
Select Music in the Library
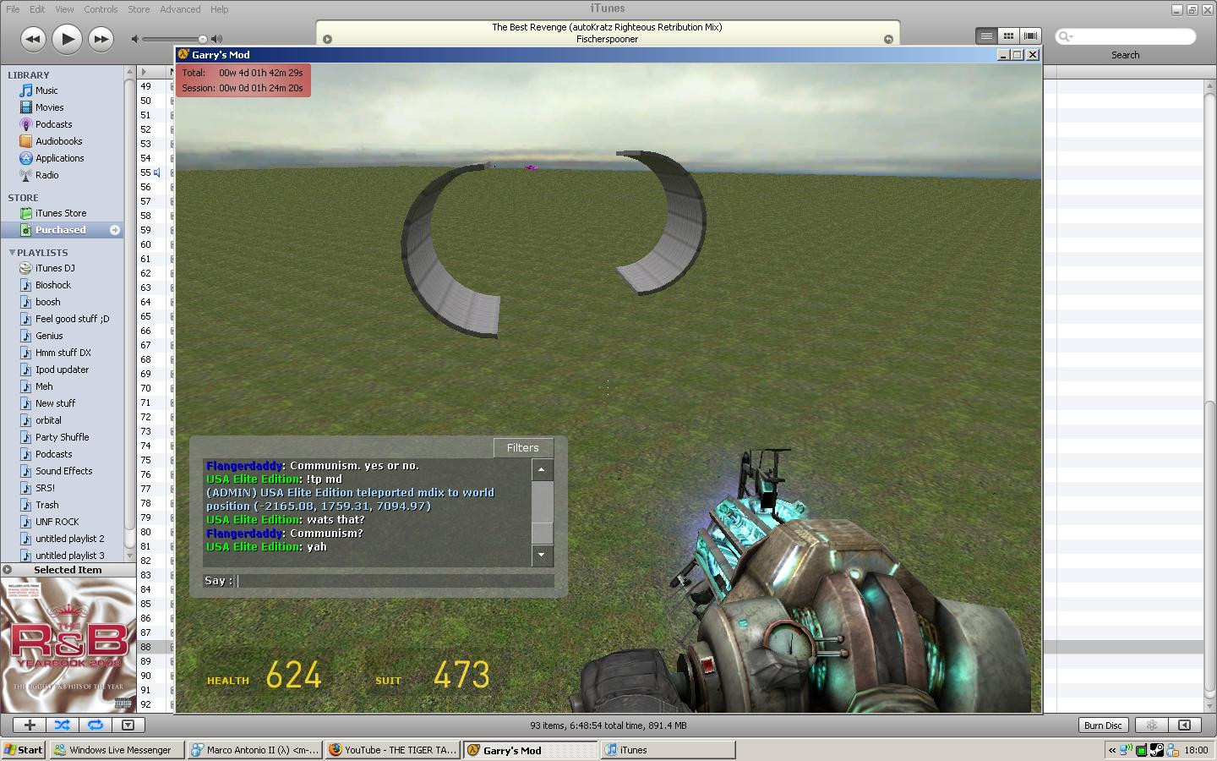point(46,90)
